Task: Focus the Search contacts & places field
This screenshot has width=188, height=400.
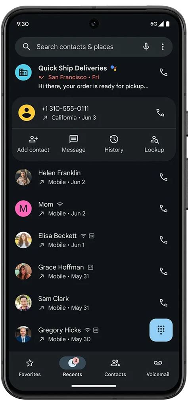Action: tap(87, 47)
